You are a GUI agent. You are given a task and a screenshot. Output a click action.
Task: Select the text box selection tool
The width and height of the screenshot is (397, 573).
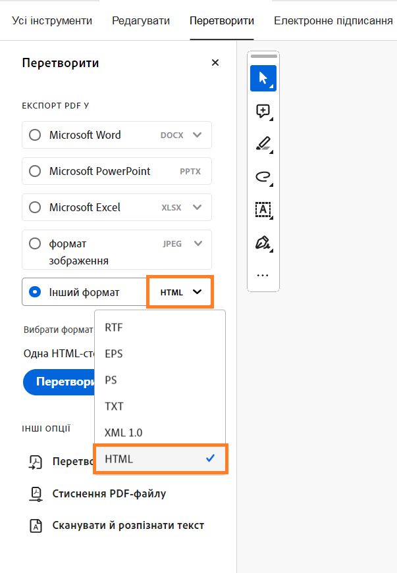[x=263, y=209]
